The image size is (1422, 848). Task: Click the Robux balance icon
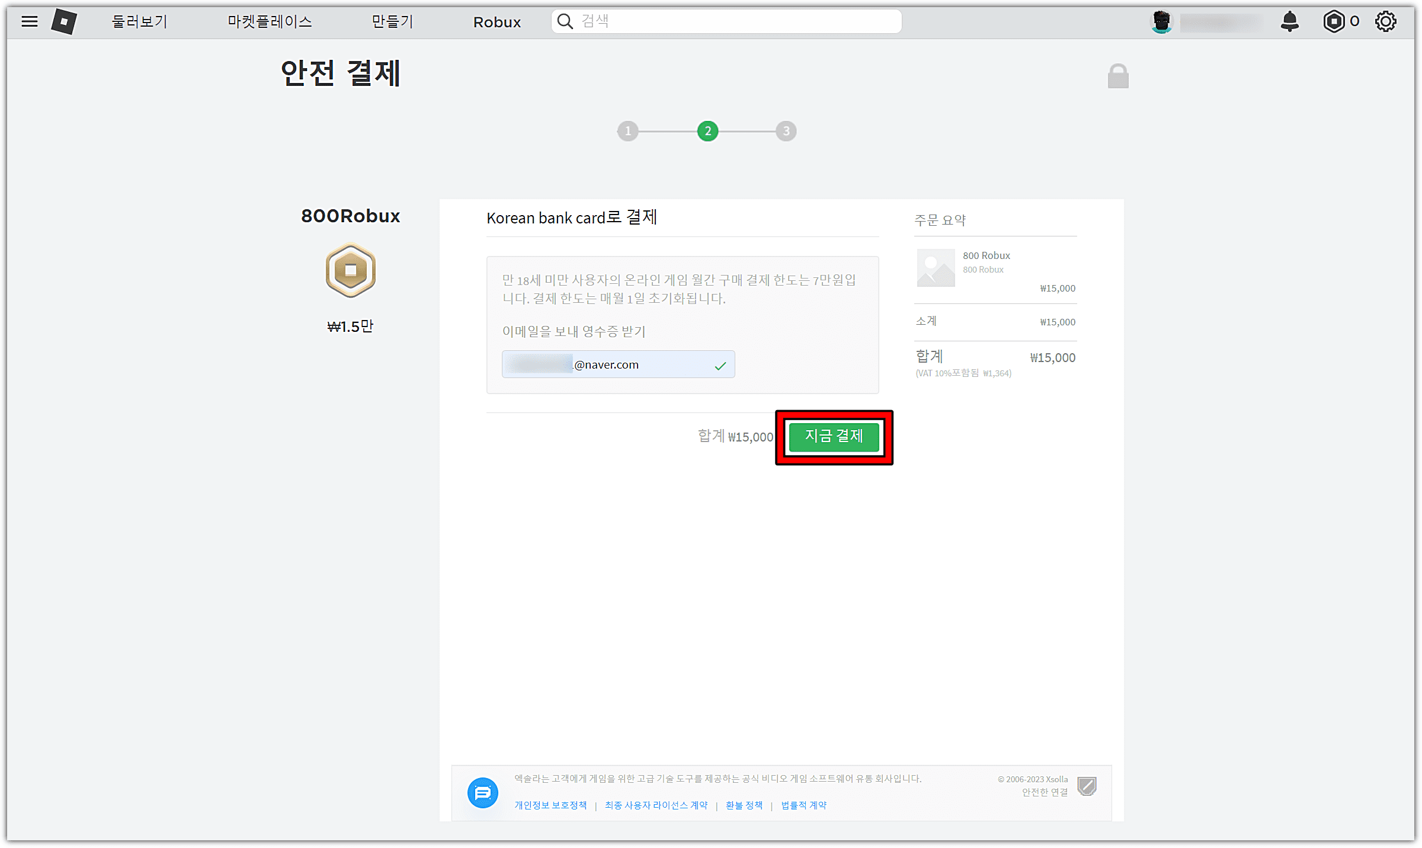(1334, 21)
